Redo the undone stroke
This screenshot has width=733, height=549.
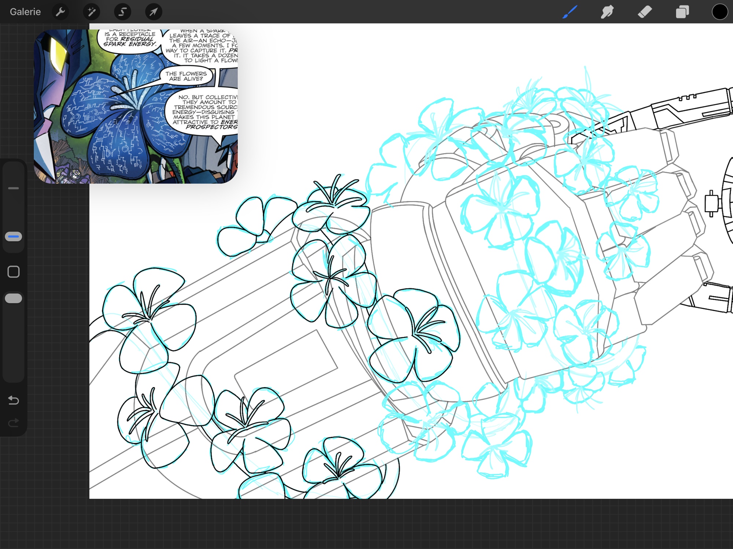14,423
